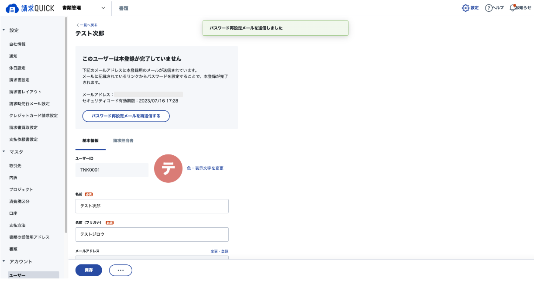Go back using the 一覧へ戻る arrow
Screen dimensions: 534x281
[x=78, y=25]
